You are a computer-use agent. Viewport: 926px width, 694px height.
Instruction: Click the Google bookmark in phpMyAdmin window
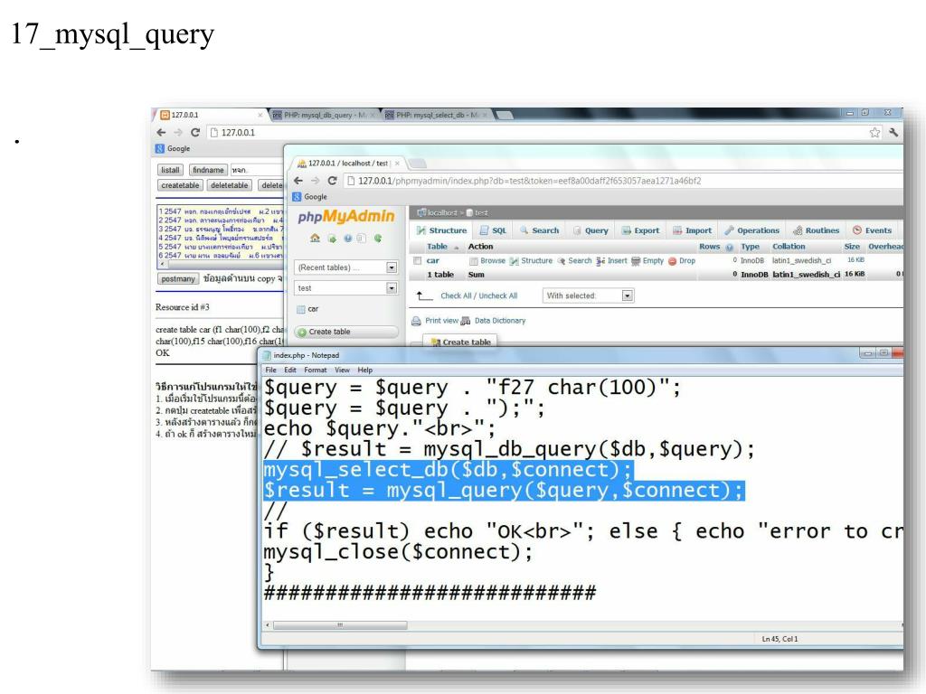pos(310,197)
